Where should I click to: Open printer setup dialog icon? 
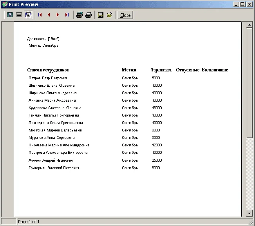80,15
